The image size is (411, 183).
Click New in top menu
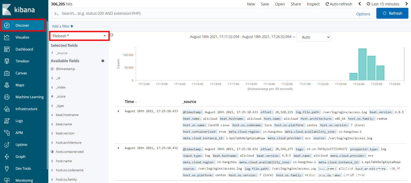[251, 4]
